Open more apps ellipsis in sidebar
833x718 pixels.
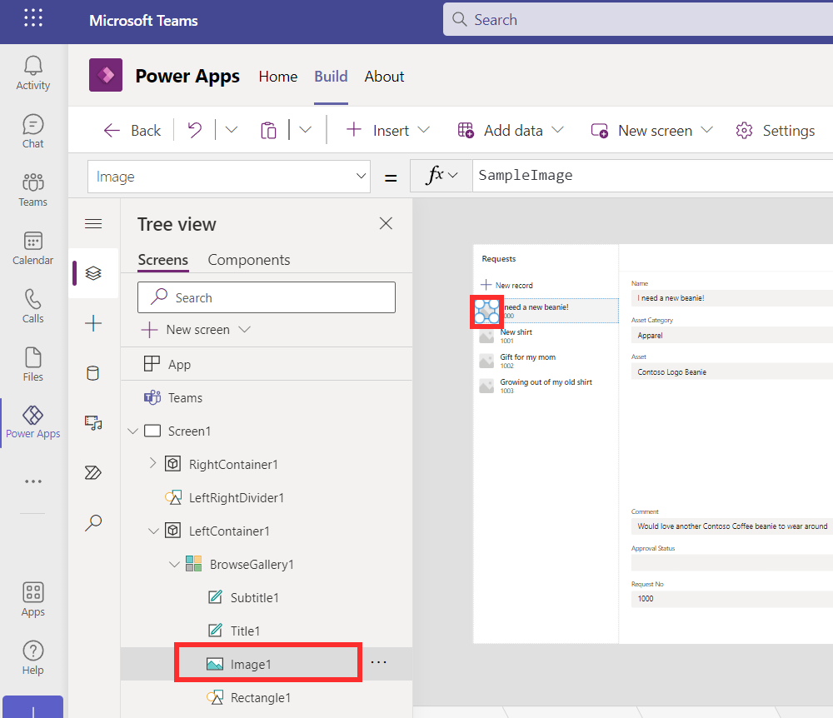pos(33,481)
